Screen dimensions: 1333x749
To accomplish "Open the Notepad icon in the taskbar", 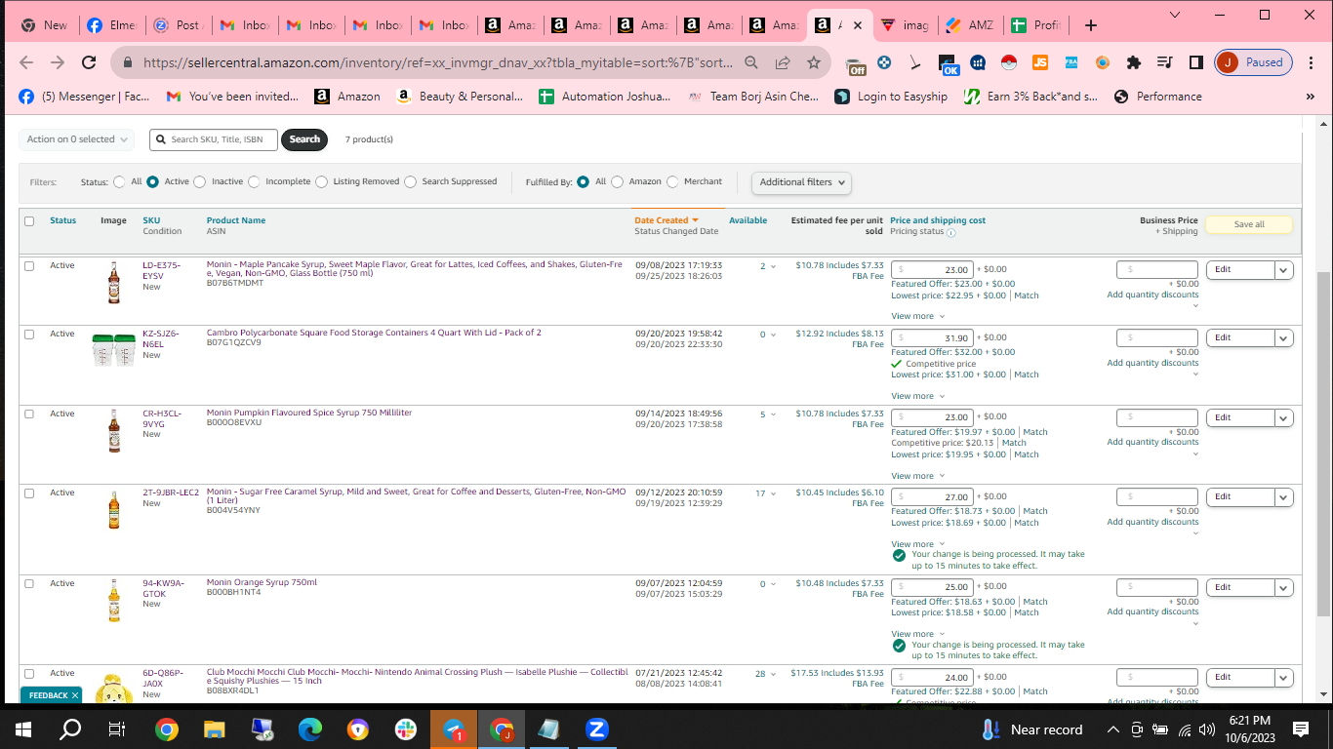I will pyautogui.click(x=548, y=729).
